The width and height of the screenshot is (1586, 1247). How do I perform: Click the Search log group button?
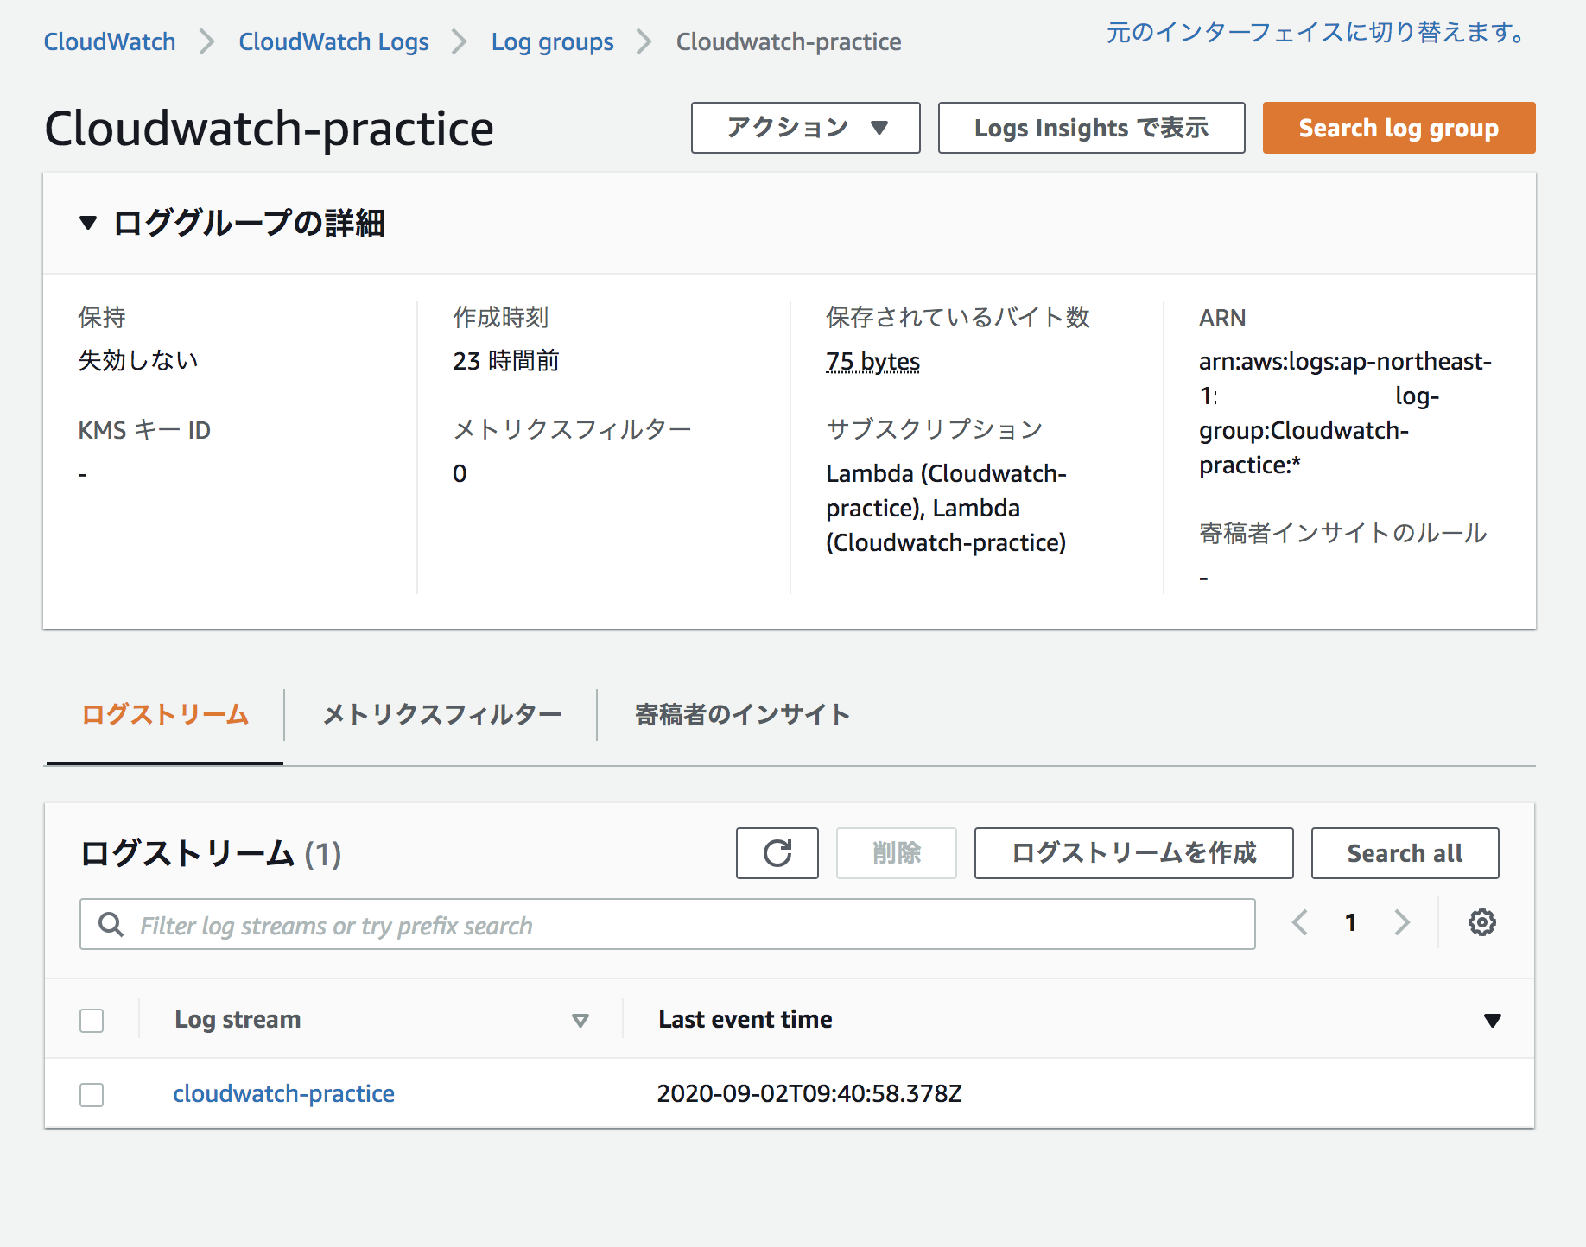tap(1398, 127)
